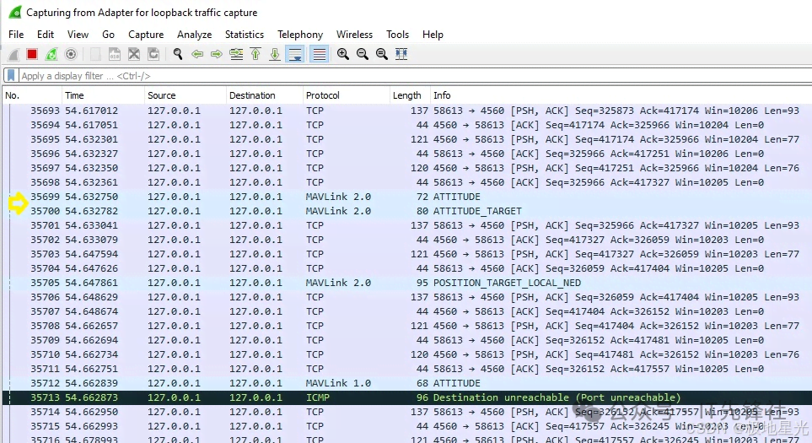Stop capturing packets with the red square
Viewport: 812px width, 443px height.
32,54
